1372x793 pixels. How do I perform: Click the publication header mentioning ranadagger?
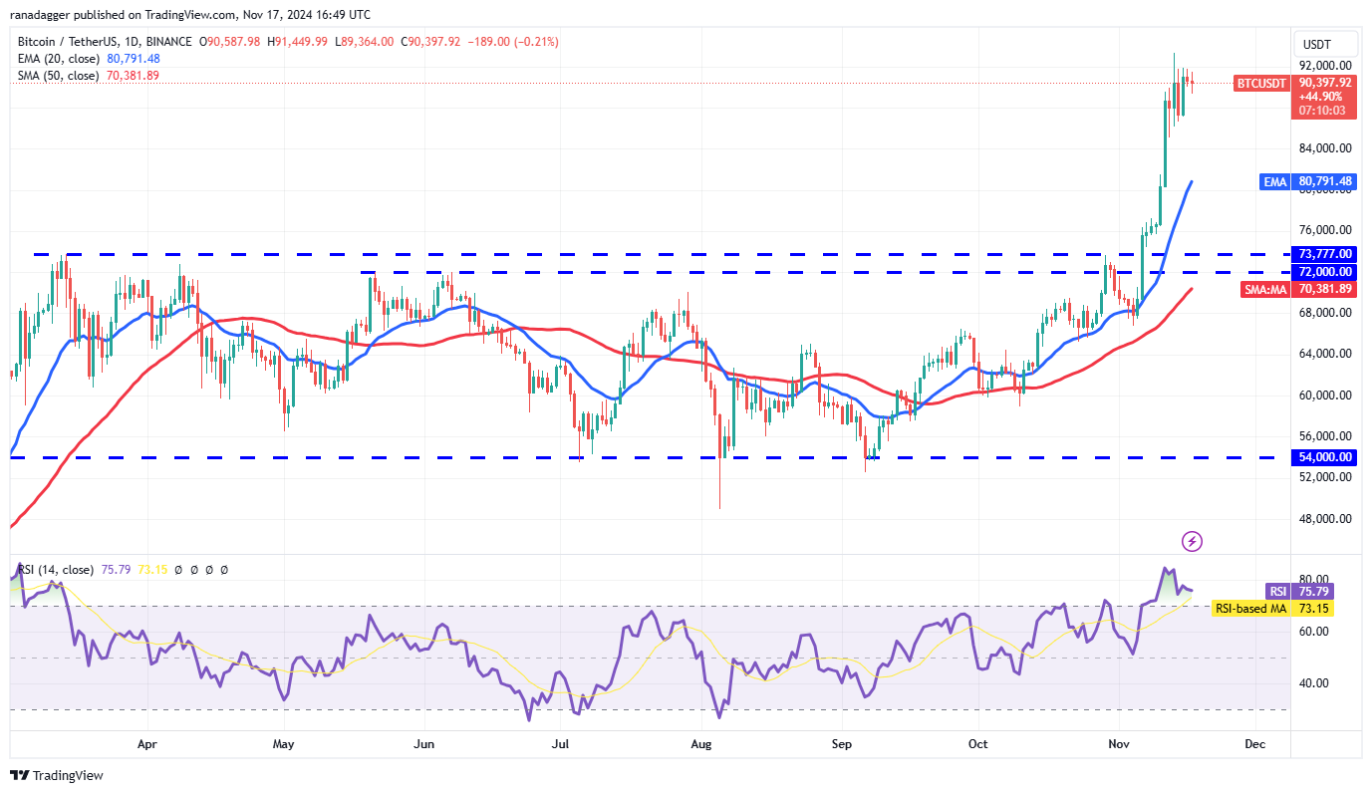[190, 15]
